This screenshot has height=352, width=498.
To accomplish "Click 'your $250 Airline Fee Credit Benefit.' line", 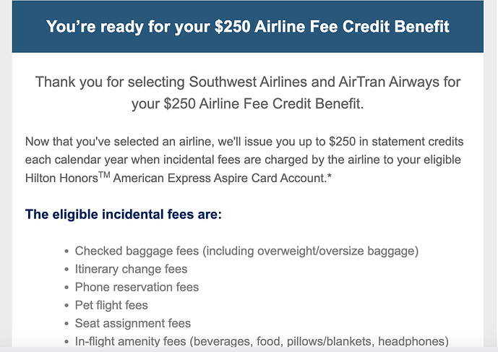I will point(248,104).
